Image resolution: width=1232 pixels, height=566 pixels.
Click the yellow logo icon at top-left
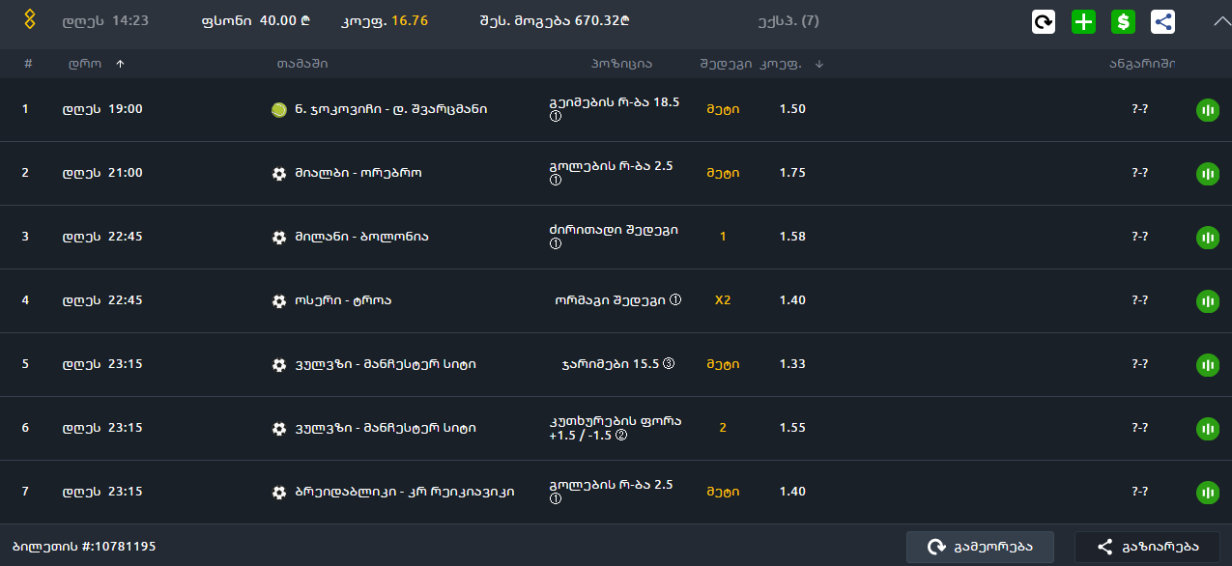(30, 19)
